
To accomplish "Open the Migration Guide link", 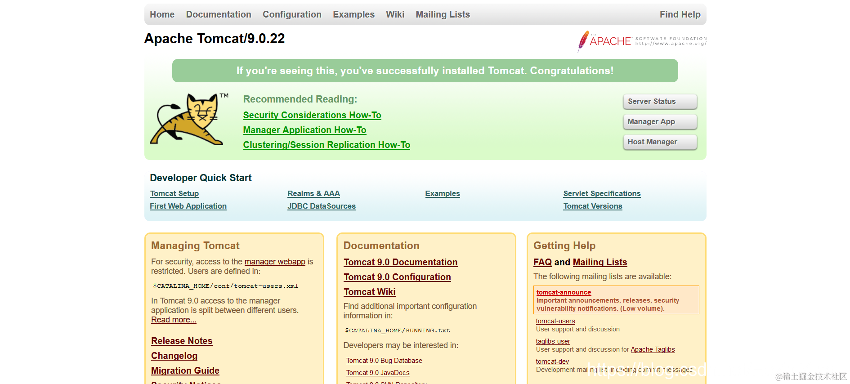I will (185, 371).
